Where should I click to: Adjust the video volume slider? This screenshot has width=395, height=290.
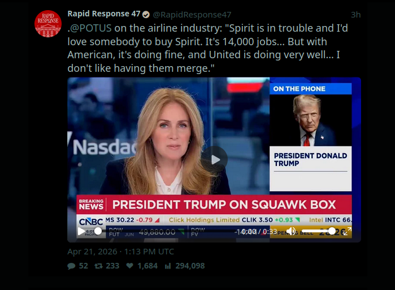320,231
